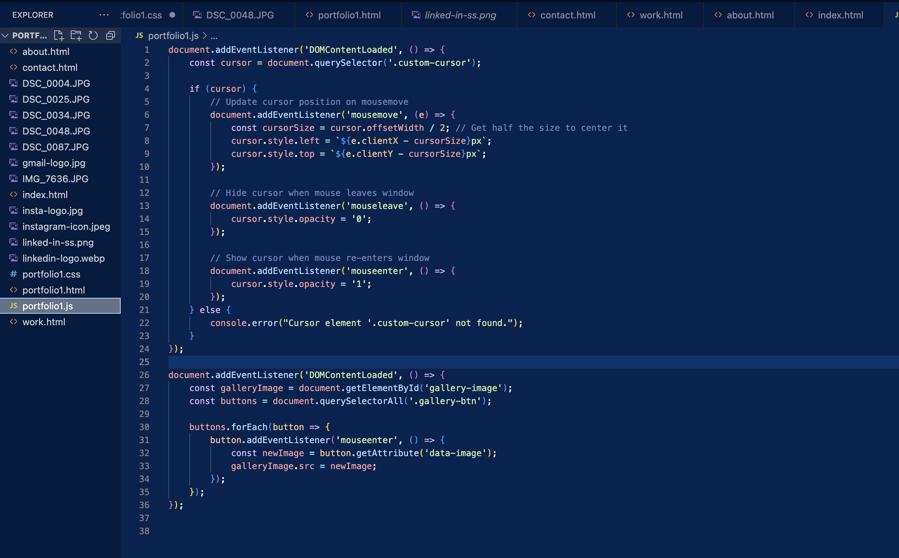Click the breadcrumb ellipsis after portfolio1.js
Viewport: 899px width, 558px height.
[214, 36]
